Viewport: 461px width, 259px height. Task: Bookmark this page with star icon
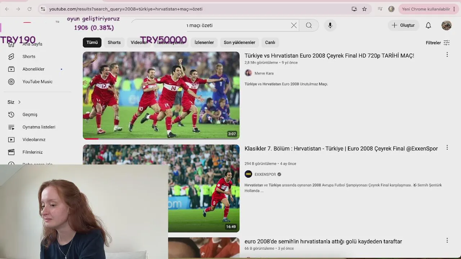[x=364, y=9]
